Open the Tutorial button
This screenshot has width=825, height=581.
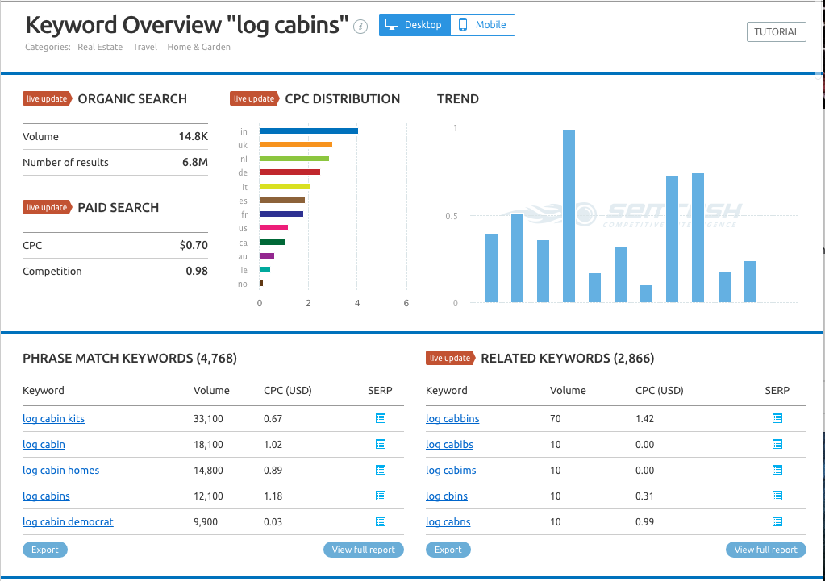pos(776,32)
